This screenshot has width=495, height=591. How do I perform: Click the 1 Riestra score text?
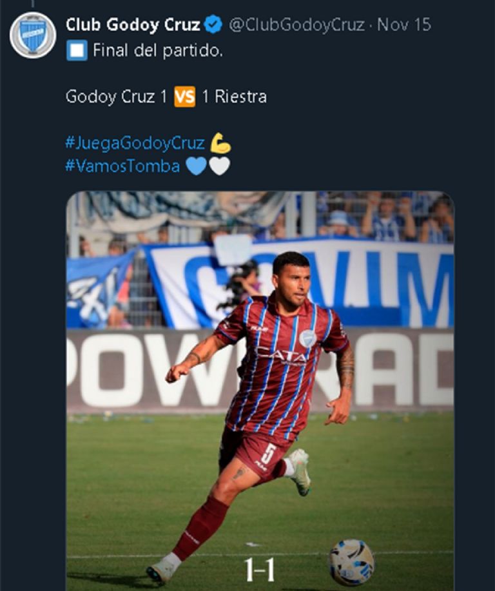[234, 97]
